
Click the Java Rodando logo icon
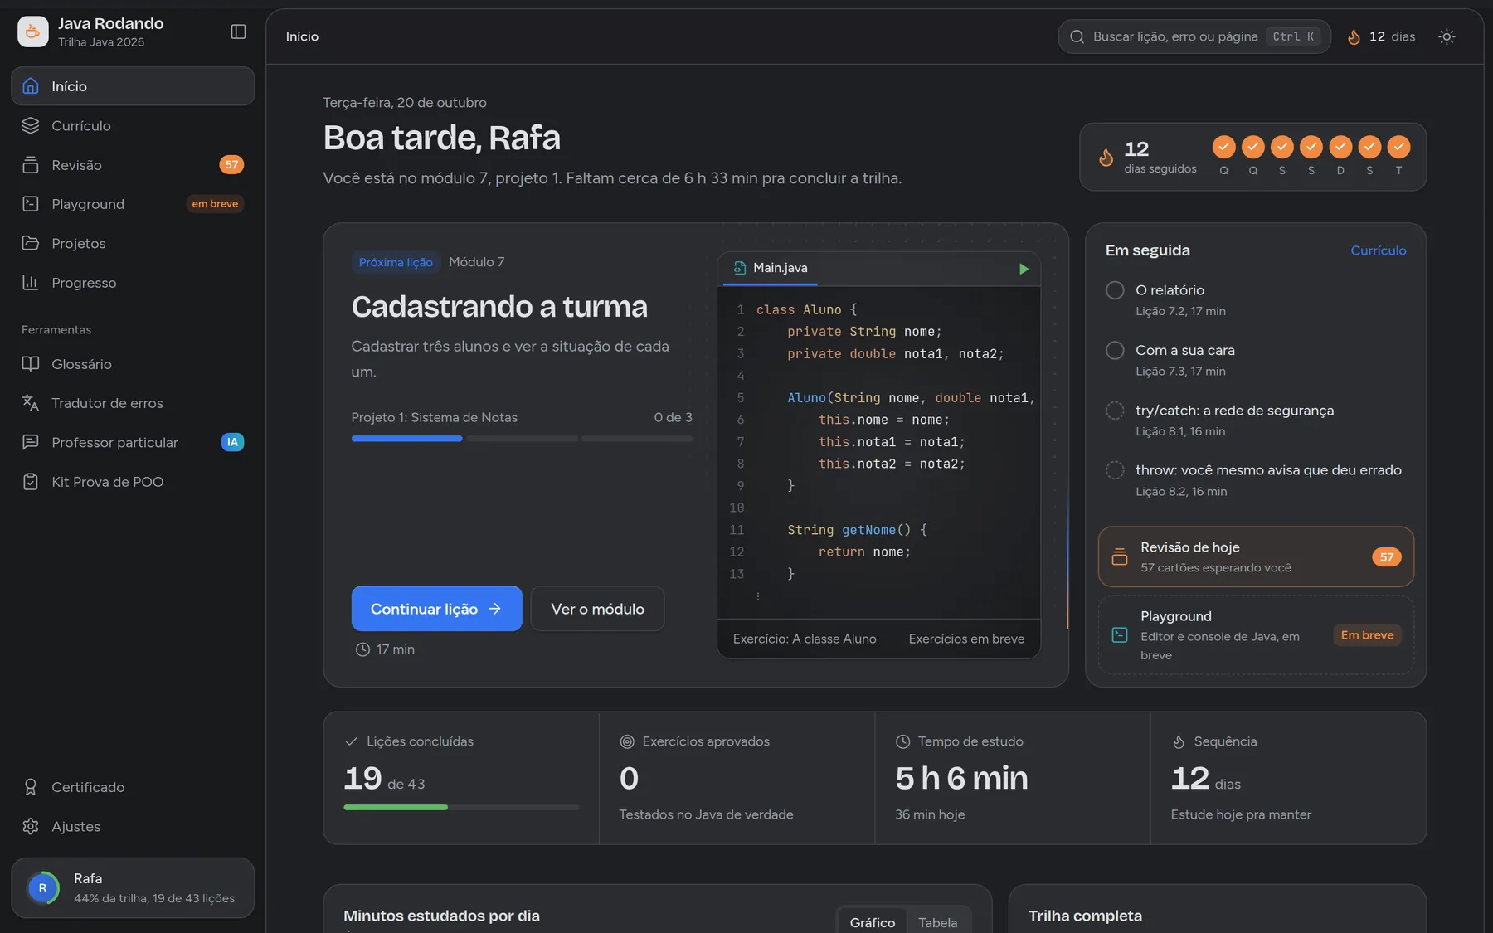click(x=33, y=32)
